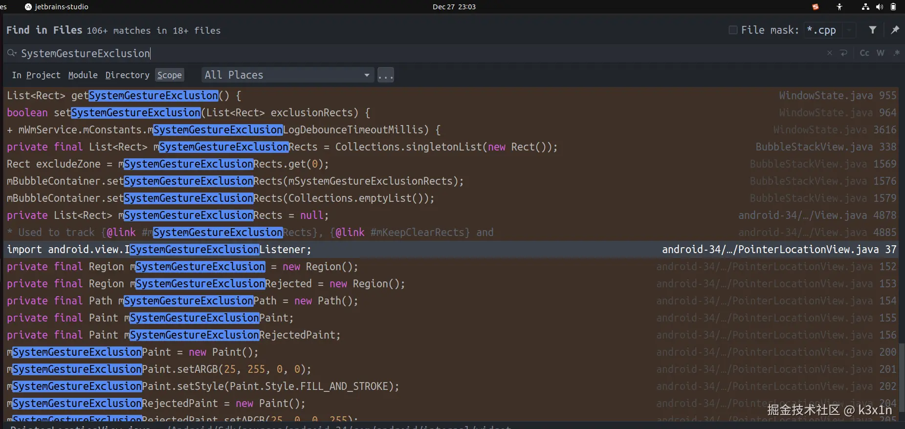The height and width of the screenshot is (429, 905).
Task: Select comment result View.java line 4885
Action: coord(452,232)
